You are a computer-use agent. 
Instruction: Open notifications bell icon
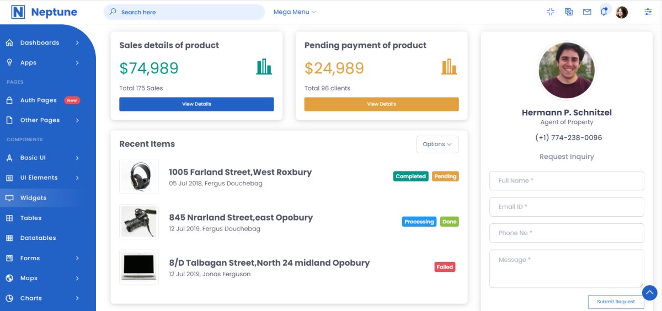point(604,12)
